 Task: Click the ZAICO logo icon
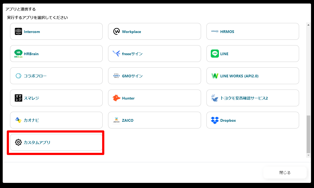(116, 120)
